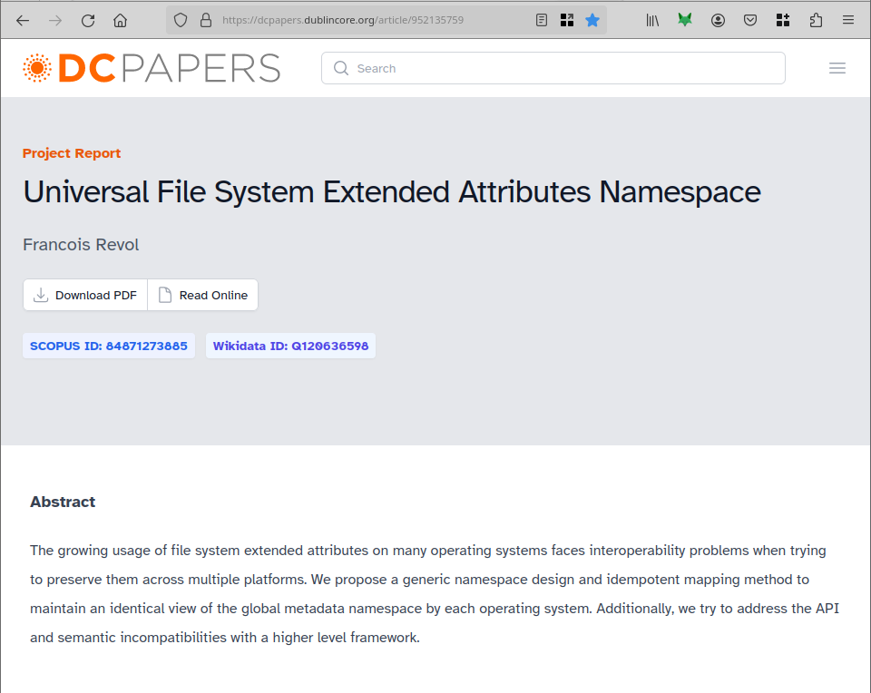Open the QR code icon in address bar
The image size is (871, 693).
567,20
